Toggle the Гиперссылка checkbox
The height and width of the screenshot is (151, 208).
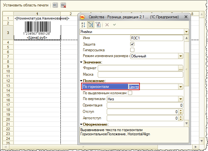132,50
